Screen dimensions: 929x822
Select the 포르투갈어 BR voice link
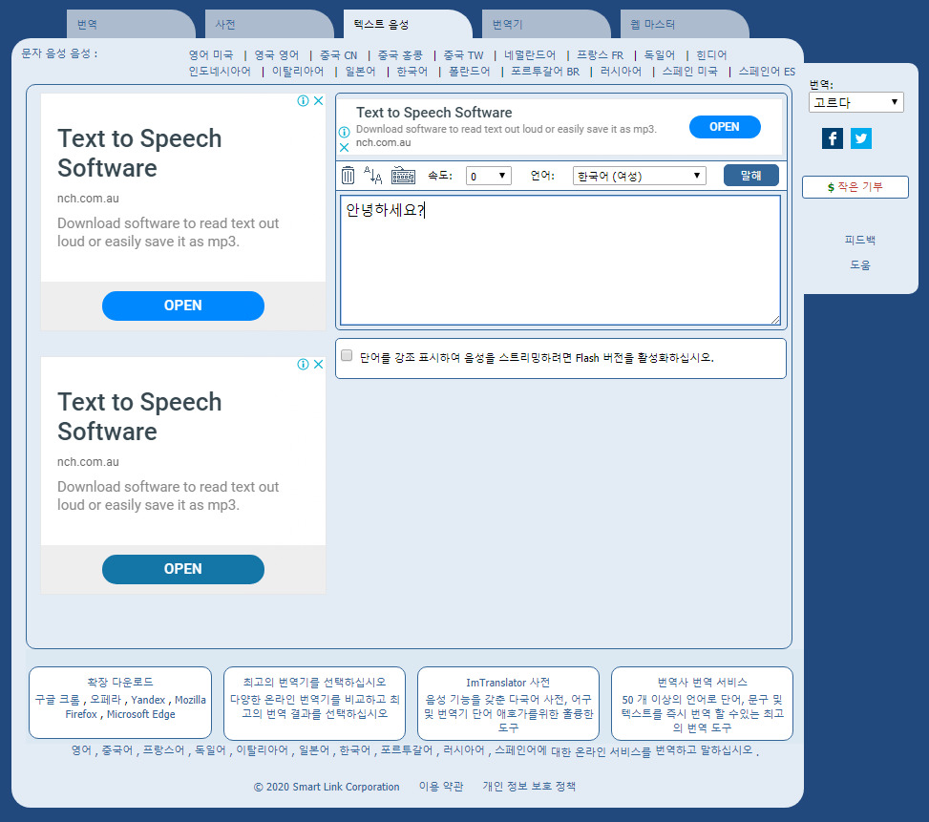tap(545, 71)
